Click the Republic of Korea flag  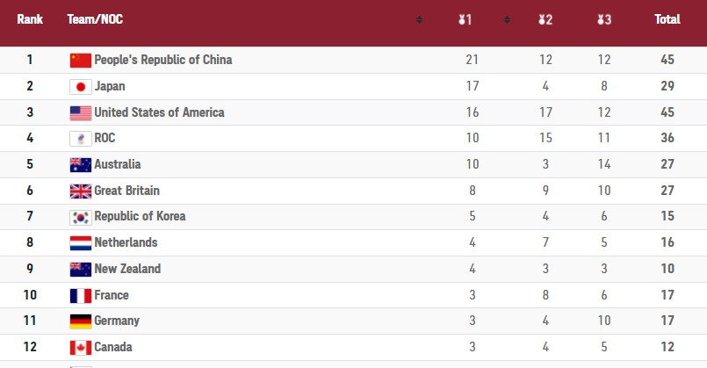81,217
